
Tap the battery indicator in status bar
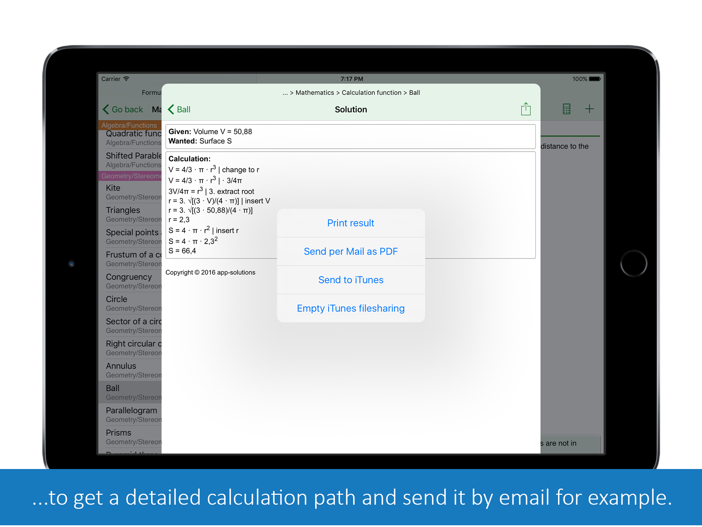tap(595, 79)
